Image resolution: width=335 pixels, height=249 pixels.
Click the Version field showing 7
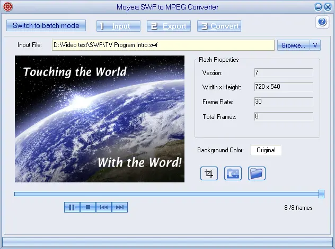[x=284, y=72]
